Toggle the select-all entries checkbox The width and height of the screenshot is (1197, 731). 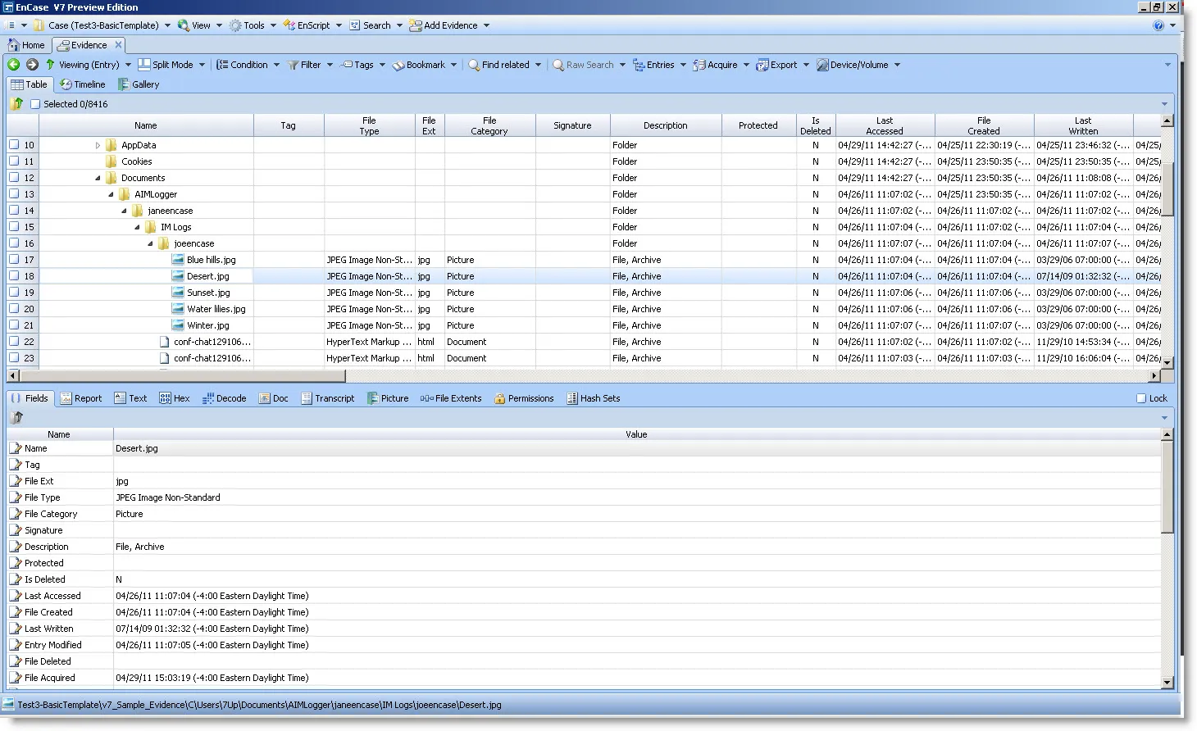tap(35, 104)
